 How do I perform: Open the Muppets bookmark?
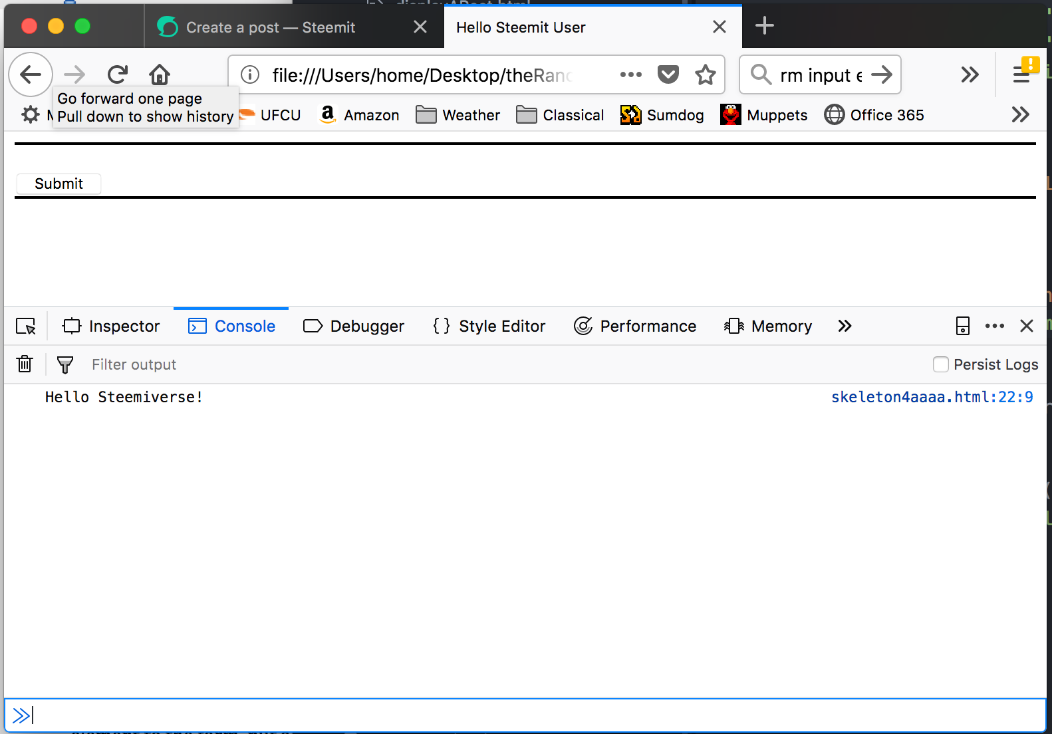point(764,115)
